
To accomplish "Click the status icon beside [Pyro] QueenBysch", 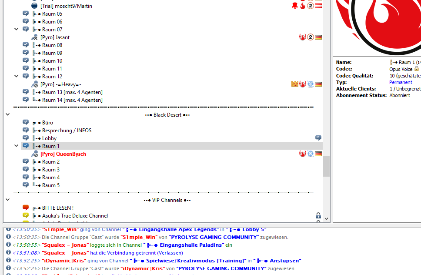I will pyautogui.click(x=34, y=154).
